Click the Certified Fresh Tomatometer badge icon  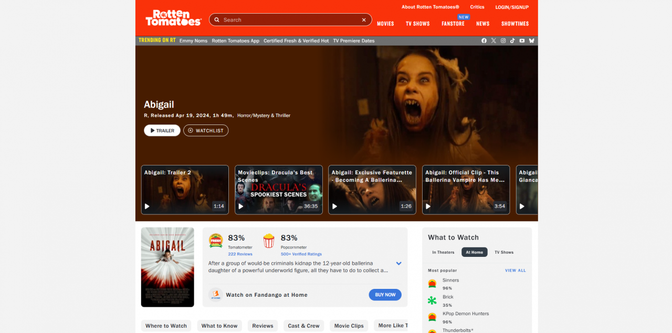tap(216, 241)
